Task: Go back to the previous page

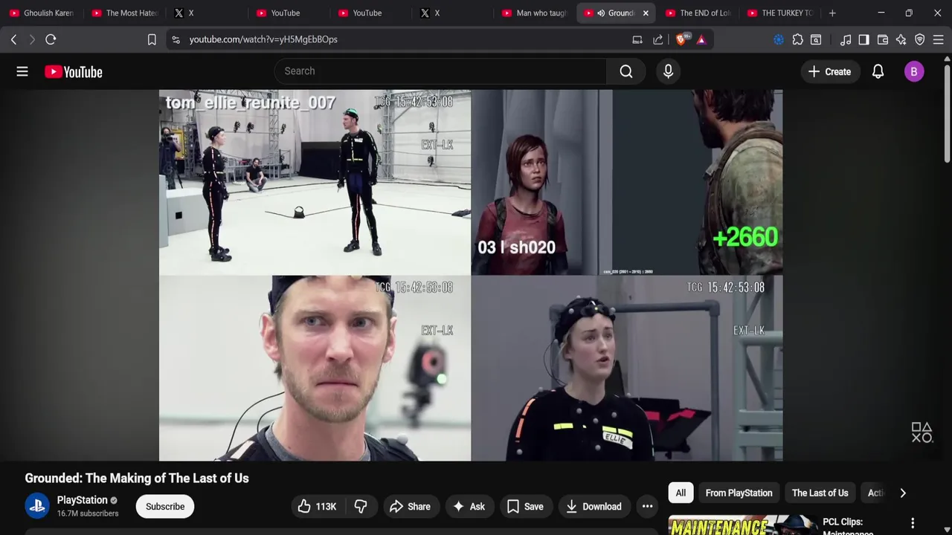Action: [x=13, y=39]
